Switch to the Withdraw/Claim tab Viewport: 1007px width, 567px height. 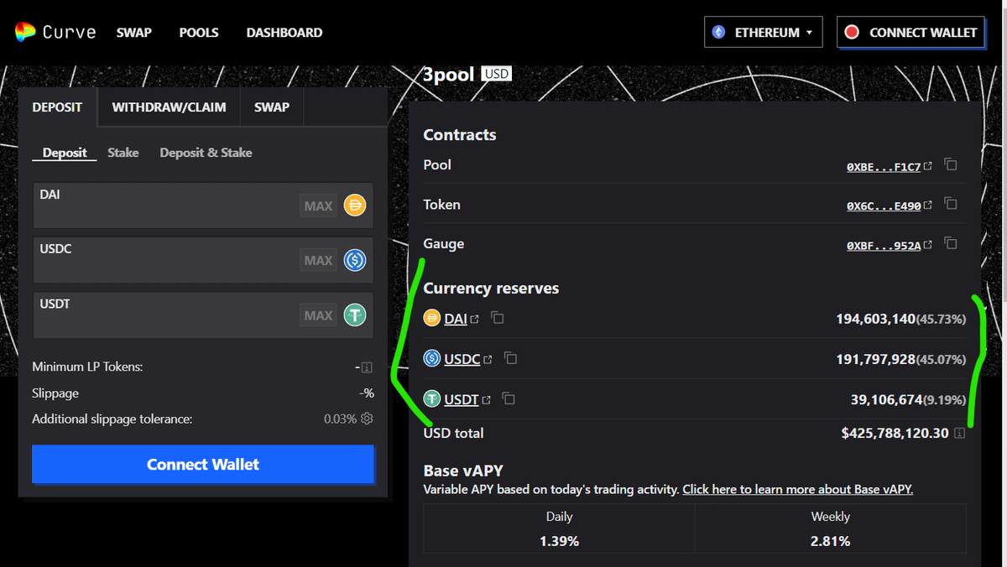170,107
